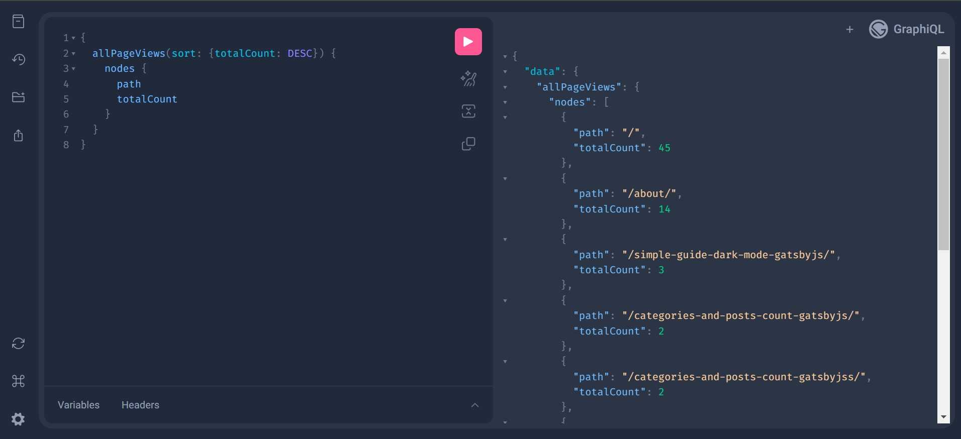The width and height of the screenshot is (961, 439).
Task: Expand the variables editor with chevron
Action: click(x=475, y=405)
